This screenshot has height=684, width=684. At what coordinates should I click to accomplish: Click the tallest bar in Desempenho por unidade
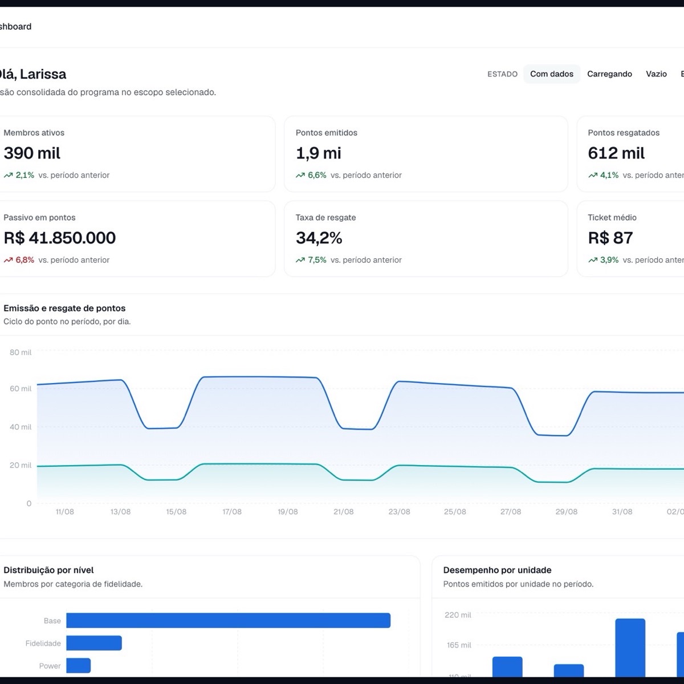pyautogui.click(x=630, y=648)
